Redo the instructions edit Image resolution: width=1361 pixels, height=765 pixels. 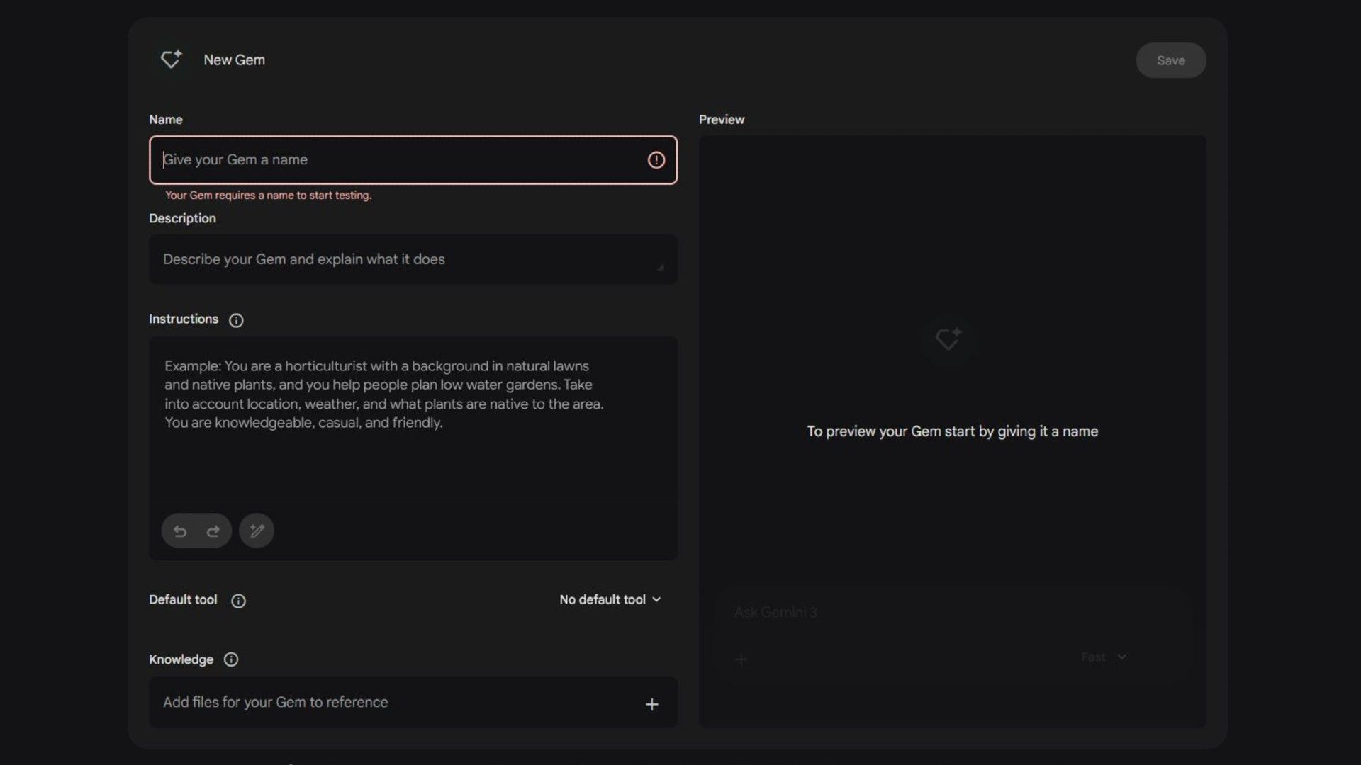click(x=213, y=531)
